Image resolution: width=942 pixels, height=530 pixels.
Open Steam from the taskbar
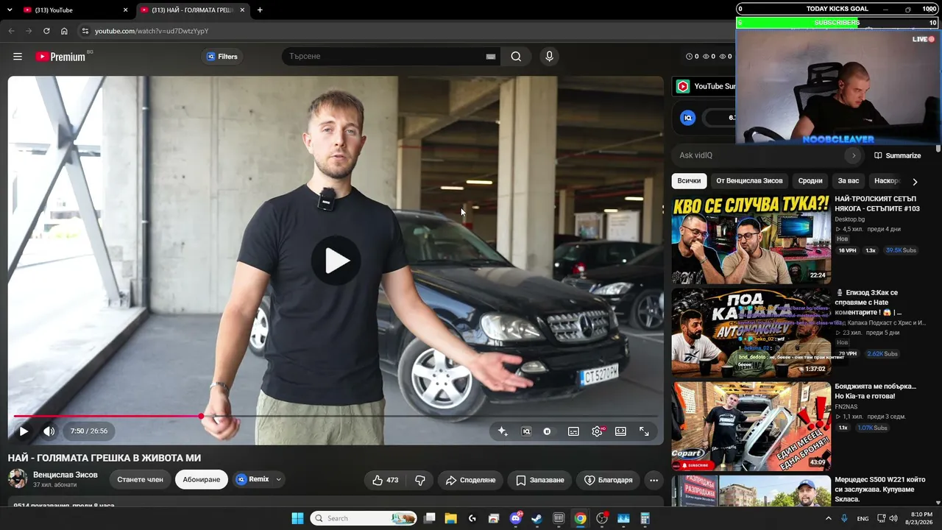(537, 518)
